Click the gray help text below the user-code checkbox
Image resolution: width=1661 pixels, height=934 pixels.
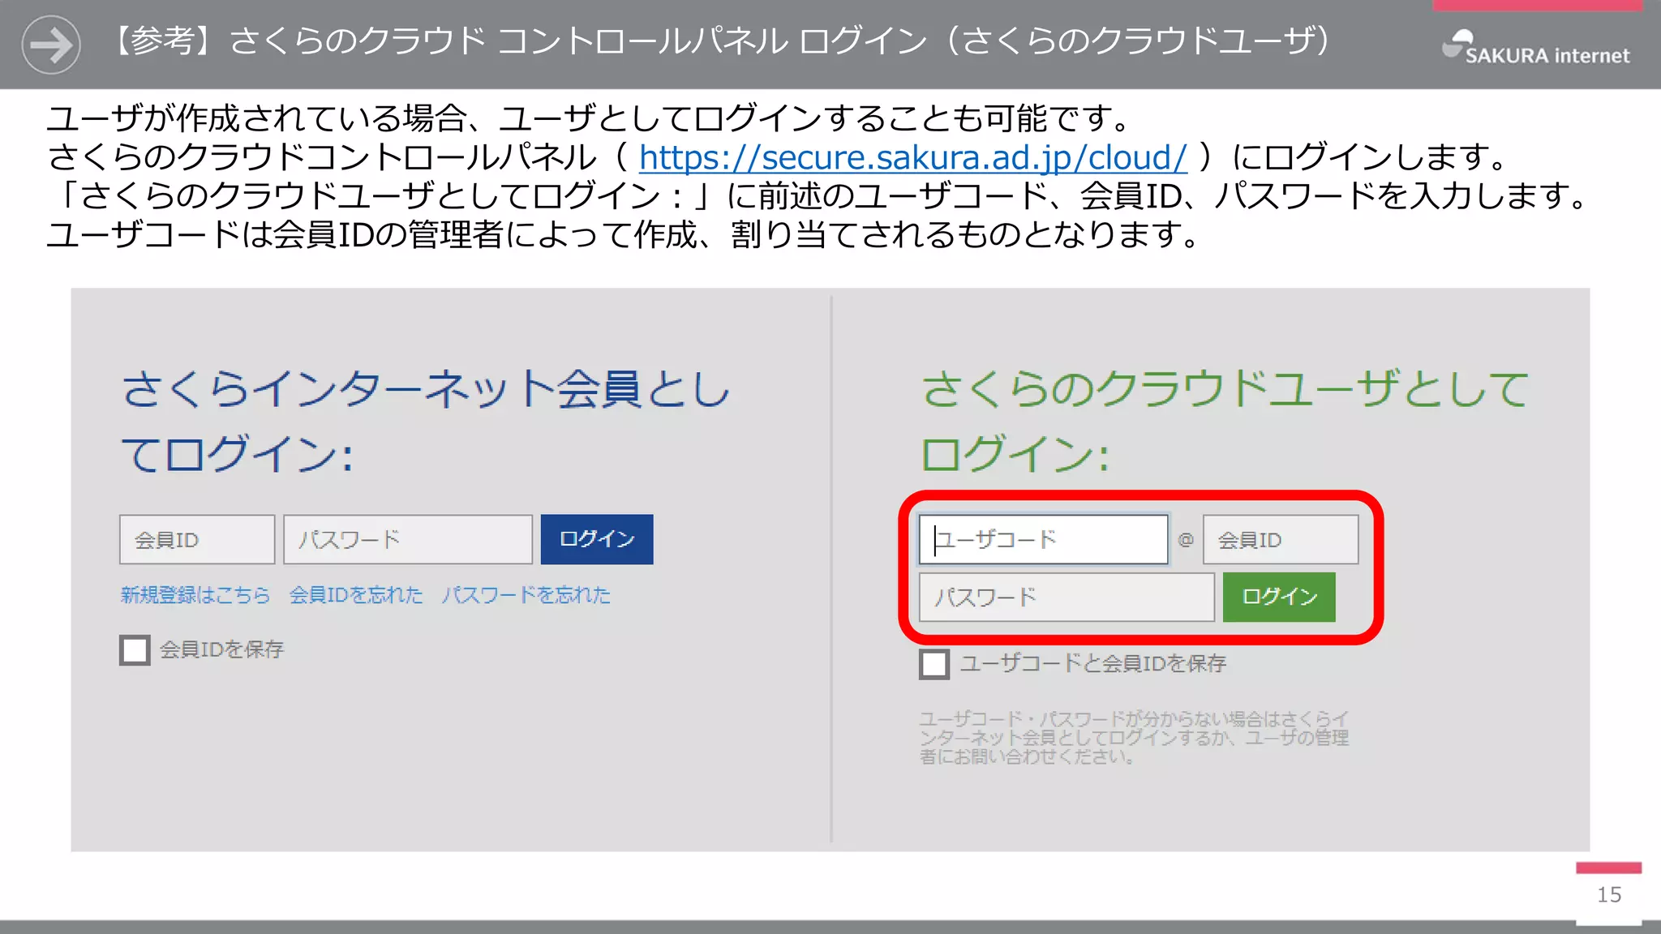1134,738
